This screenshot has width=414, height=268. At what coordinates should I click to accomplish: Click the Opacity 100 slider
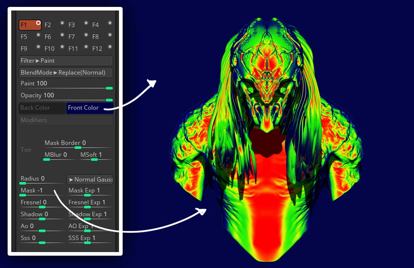(66, 97)
